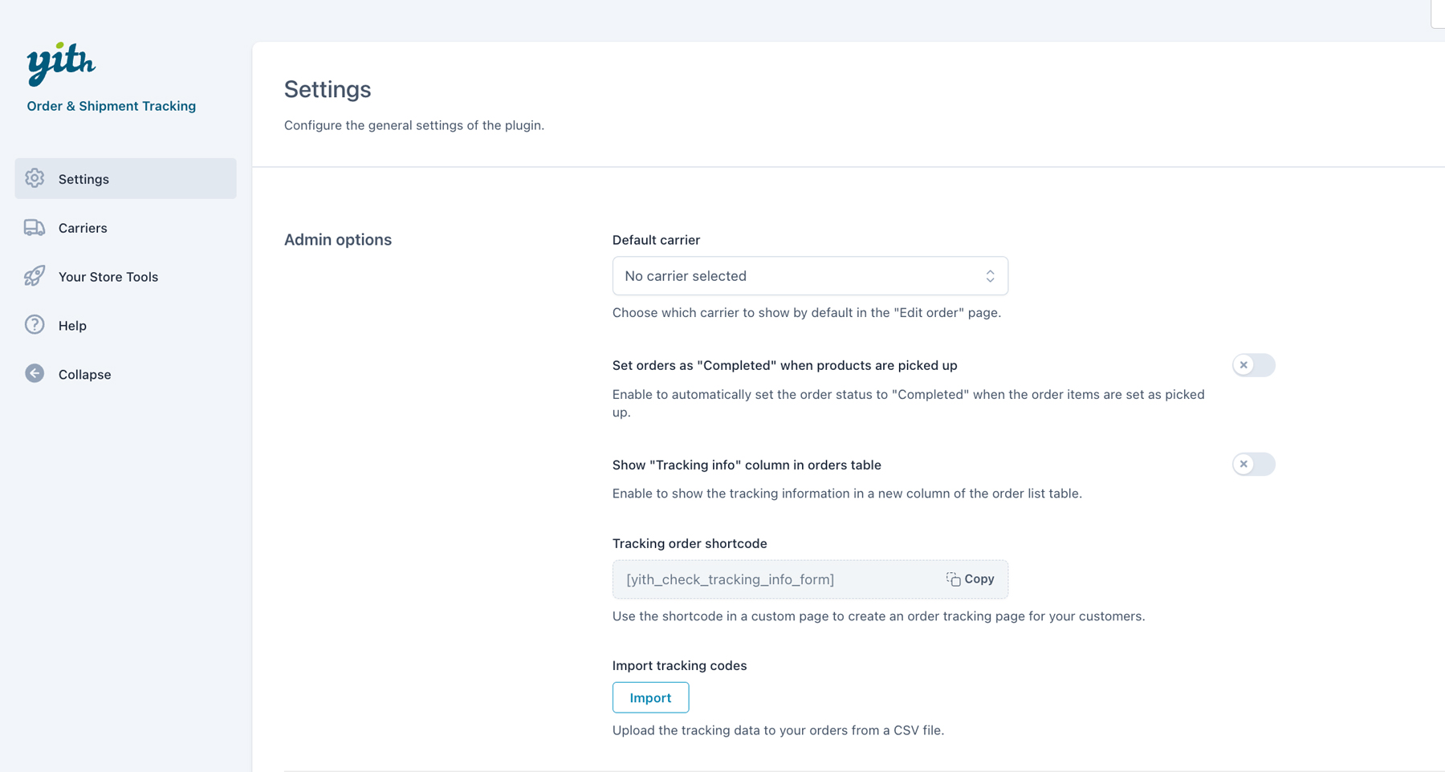This screenshot has width=1445, height=772.
Task: Click the tracking shortcode text field
Action: 771,579
